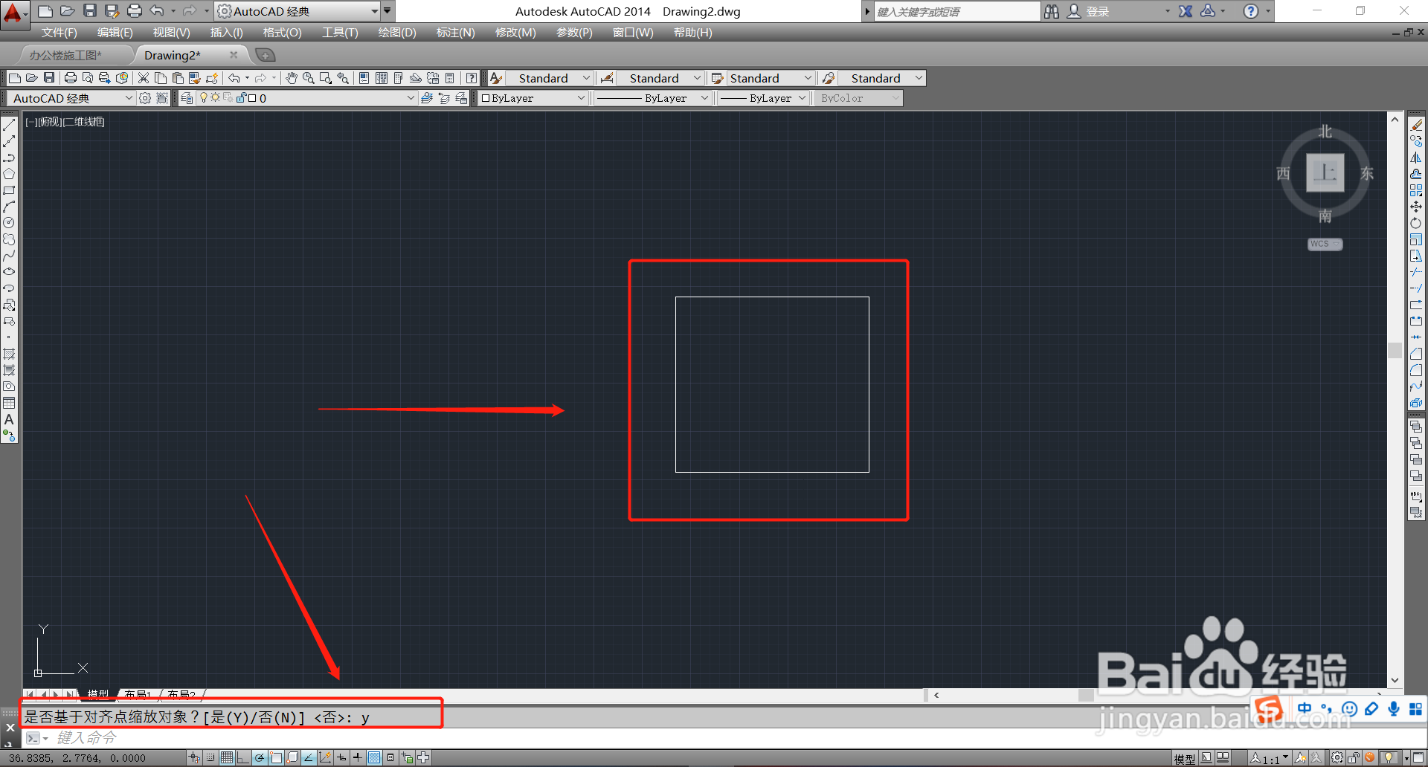Open the 修改(M) menu

(x=515, y=33)
